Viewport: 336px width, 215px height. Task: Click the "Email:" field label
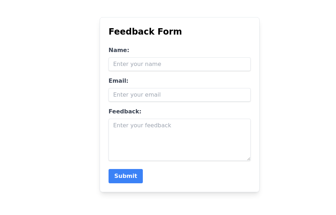point(118,81)
